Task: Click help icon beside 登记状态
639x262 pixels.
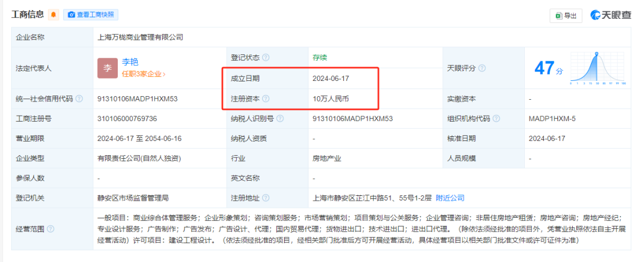Action: (266, 58)
